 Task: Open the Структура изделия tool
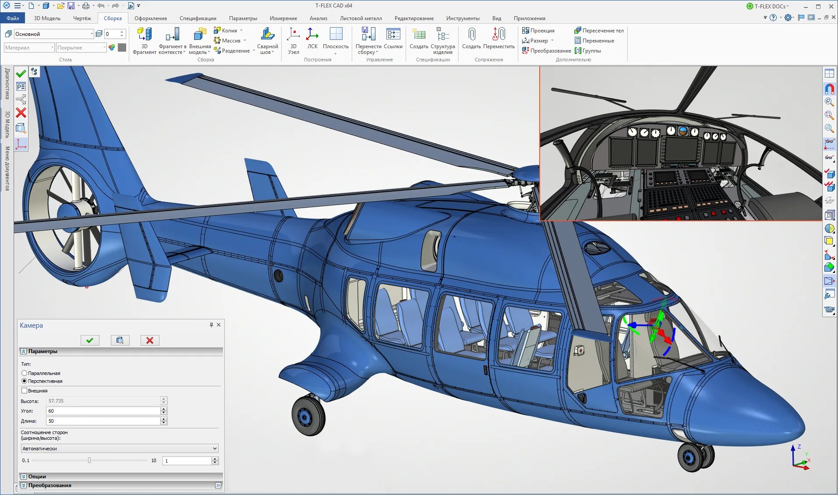[442, 35]
